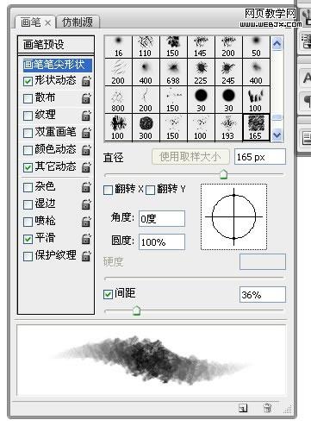Toggle lock icon next to 散布

click(86, 98)
